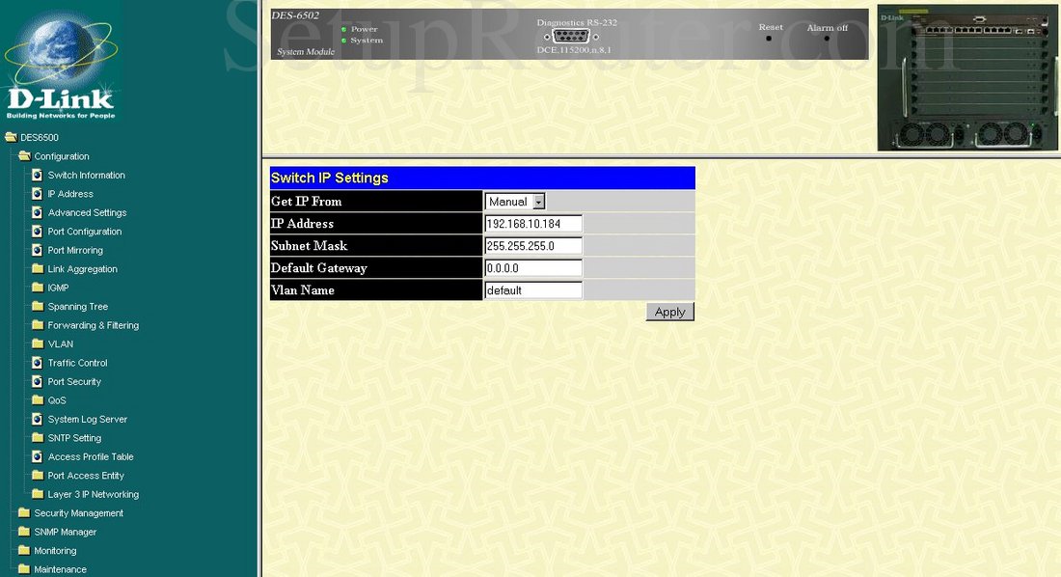Click the Subnet Mask input field
This screenshot has width=1061, height=577.
point(533,246)
